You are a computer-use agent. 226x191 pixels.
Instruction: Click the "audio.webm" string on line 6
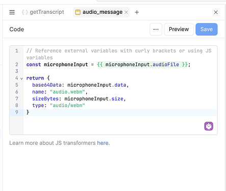(67, 92)
